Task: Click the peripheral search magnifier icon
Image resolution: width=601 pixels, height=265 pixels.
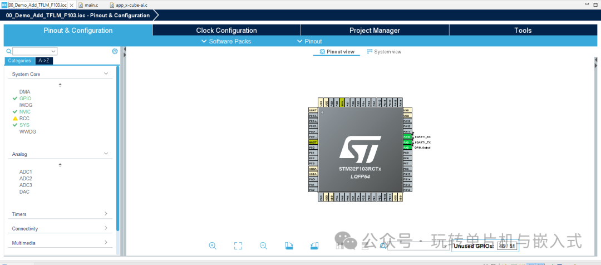Action: point(8,51)
